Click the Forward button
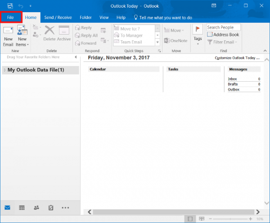270x223 pixels. [x=86, y=43]
